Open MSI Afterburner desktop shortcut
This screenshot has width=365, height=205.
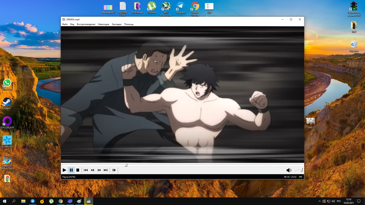[166, 9]
